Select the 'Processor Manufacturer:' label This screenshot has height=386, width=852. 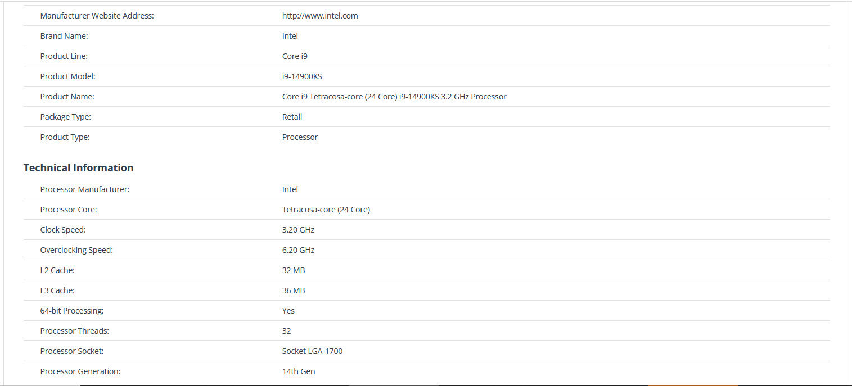point(85,189)
